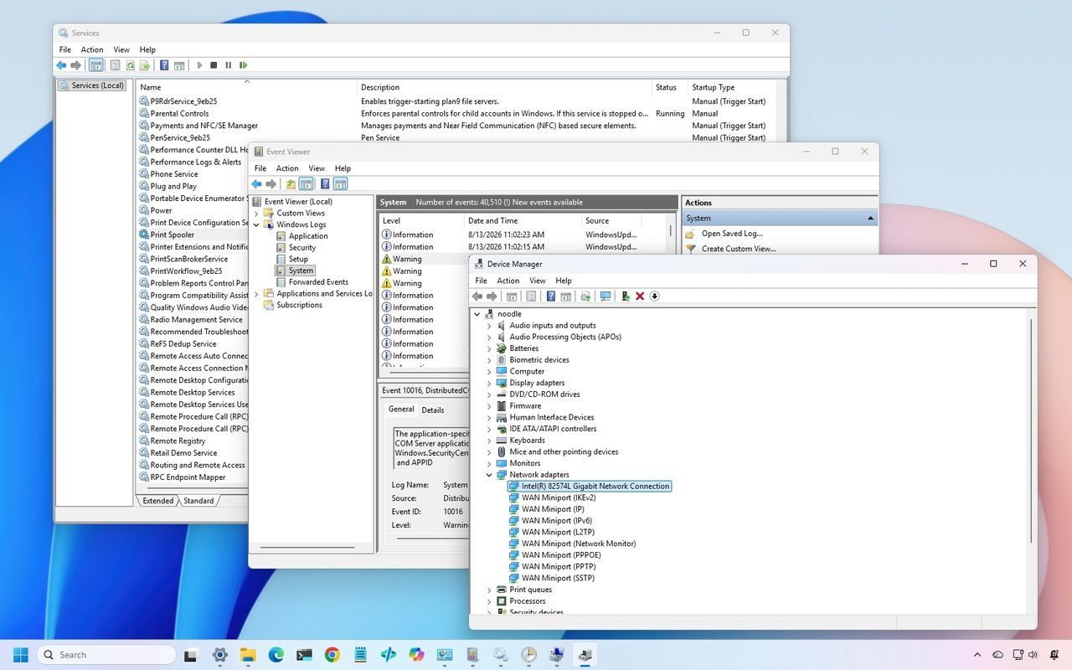1072x670 pixels.
Task: Click Export List icon in Services toolbar
Action: pos(145,65)
